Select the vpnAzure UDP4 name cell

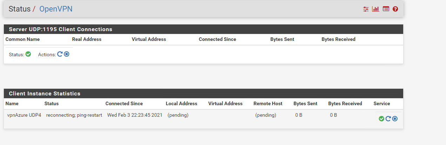(x=24, y=115)
